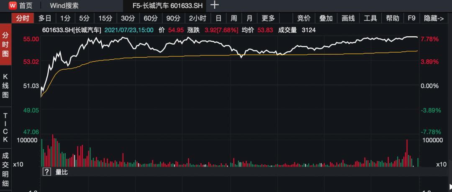The width and height of the screenshot is (452, 192).
Task: Click the right 100000 volume axis label
Action: tap(432, 140)
